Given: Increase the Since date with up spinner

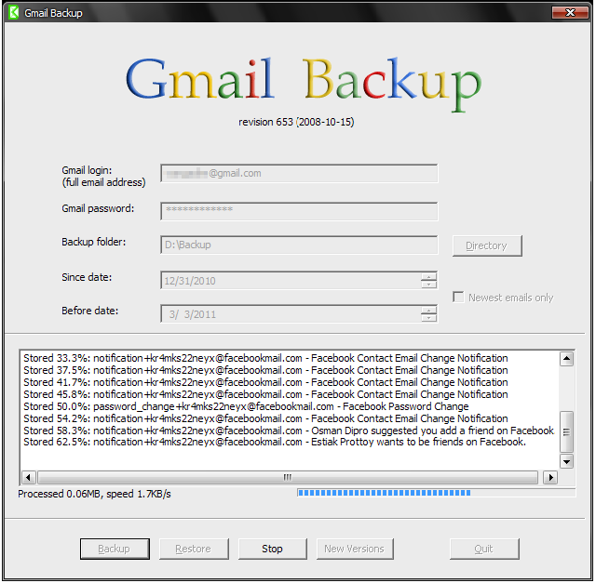Looking at the screenshot, I should click(428, 277).
